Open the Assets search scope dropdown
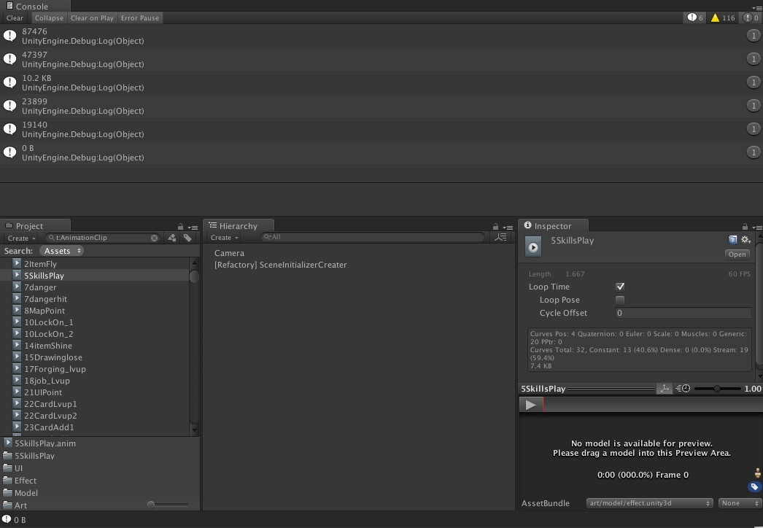The width and height of the screenshot is (763, 528). (x=61, y=251)
